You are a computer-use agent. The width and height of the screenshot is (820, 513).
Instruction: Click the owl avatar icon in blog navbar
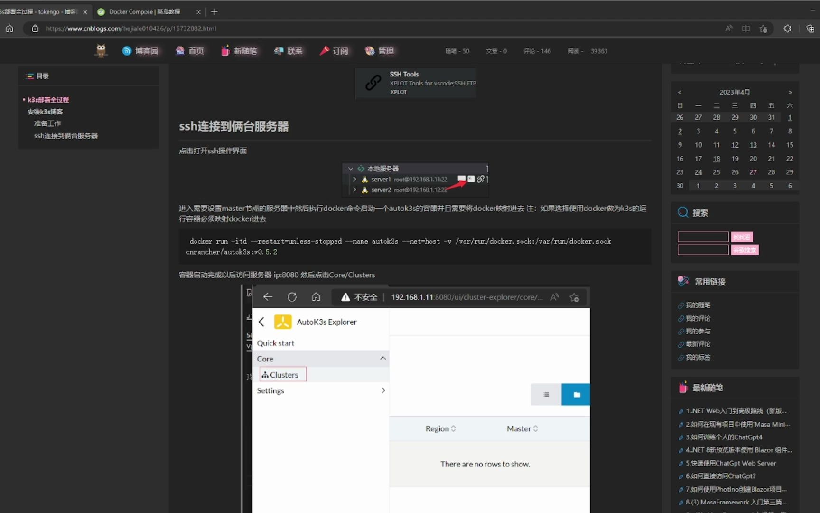(x=101, y=50)
